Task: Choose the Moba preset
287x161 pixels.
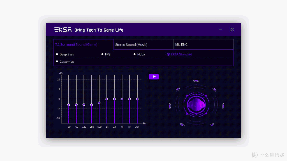Action: pos(139,55)
